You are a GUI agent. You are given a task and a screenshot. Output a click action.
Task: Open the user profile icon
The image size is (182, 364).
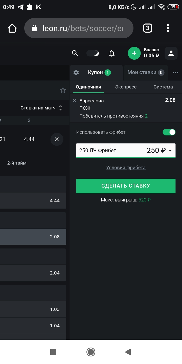(x=171, y=53)
